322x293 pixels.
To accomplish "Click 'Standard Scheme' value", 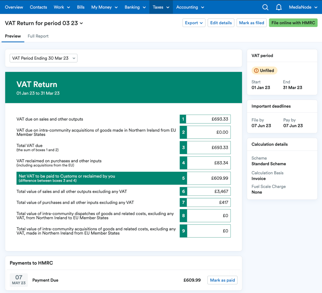I will pos(269,164).
